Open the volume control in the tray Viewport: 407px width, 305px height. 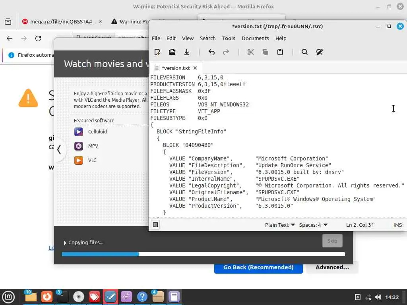click(x=378, y=297)
